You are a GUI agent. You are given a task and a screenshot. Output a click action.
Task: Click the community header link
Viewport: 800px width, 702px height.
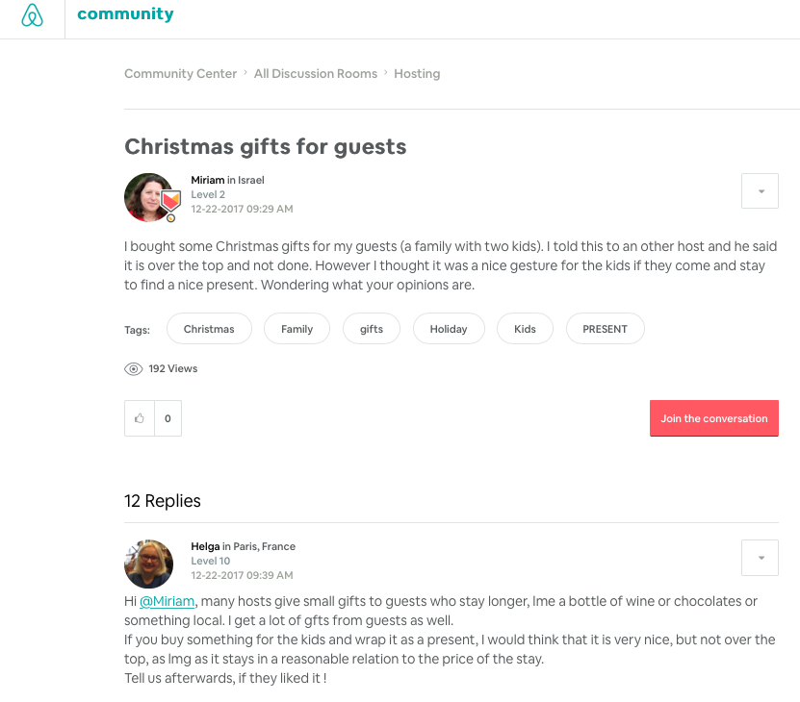pyautogui.click(x=125, y=14)
